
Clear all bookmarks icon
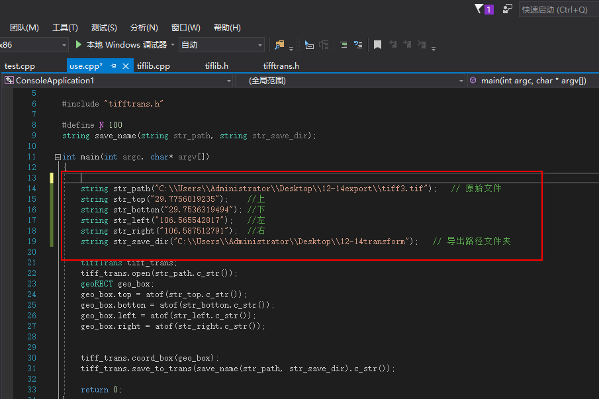pyautogui.click(x=422, y=45)
